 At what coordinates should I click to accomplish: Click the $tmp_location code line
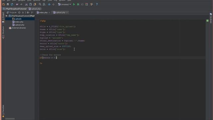pos(59,35)
